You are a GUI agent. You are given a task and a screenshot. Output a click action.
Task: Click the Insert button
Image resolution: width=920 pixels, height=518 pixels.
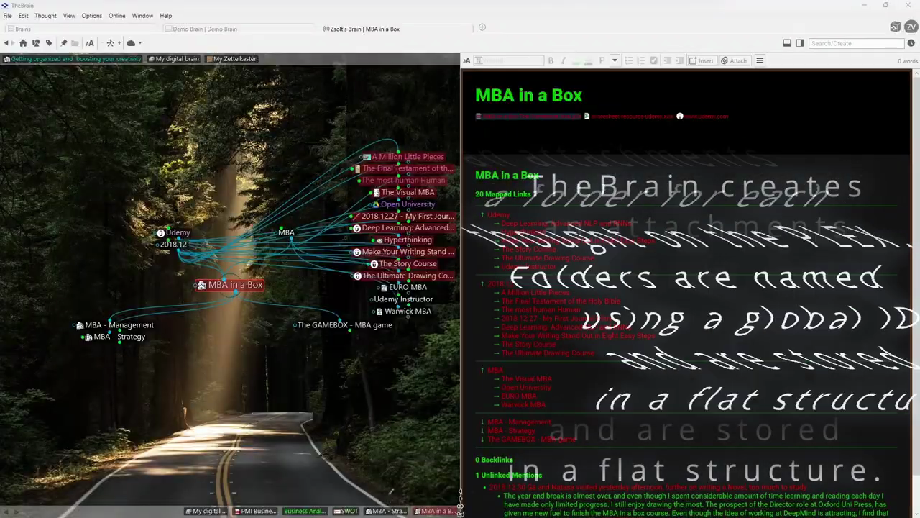click(x=701, y=60)
